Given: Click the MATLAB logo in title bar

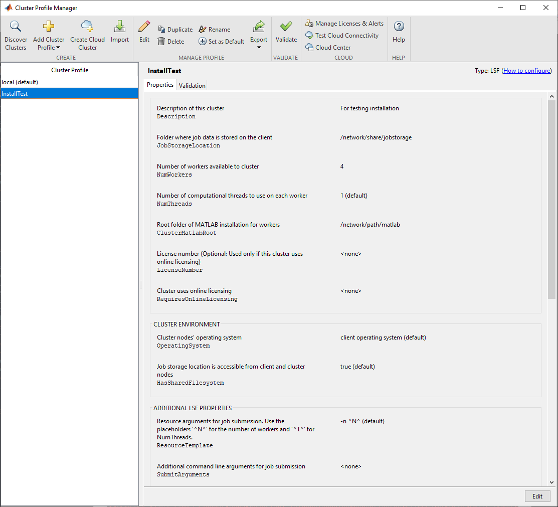Looking at the screenshot, I should 8,8.
